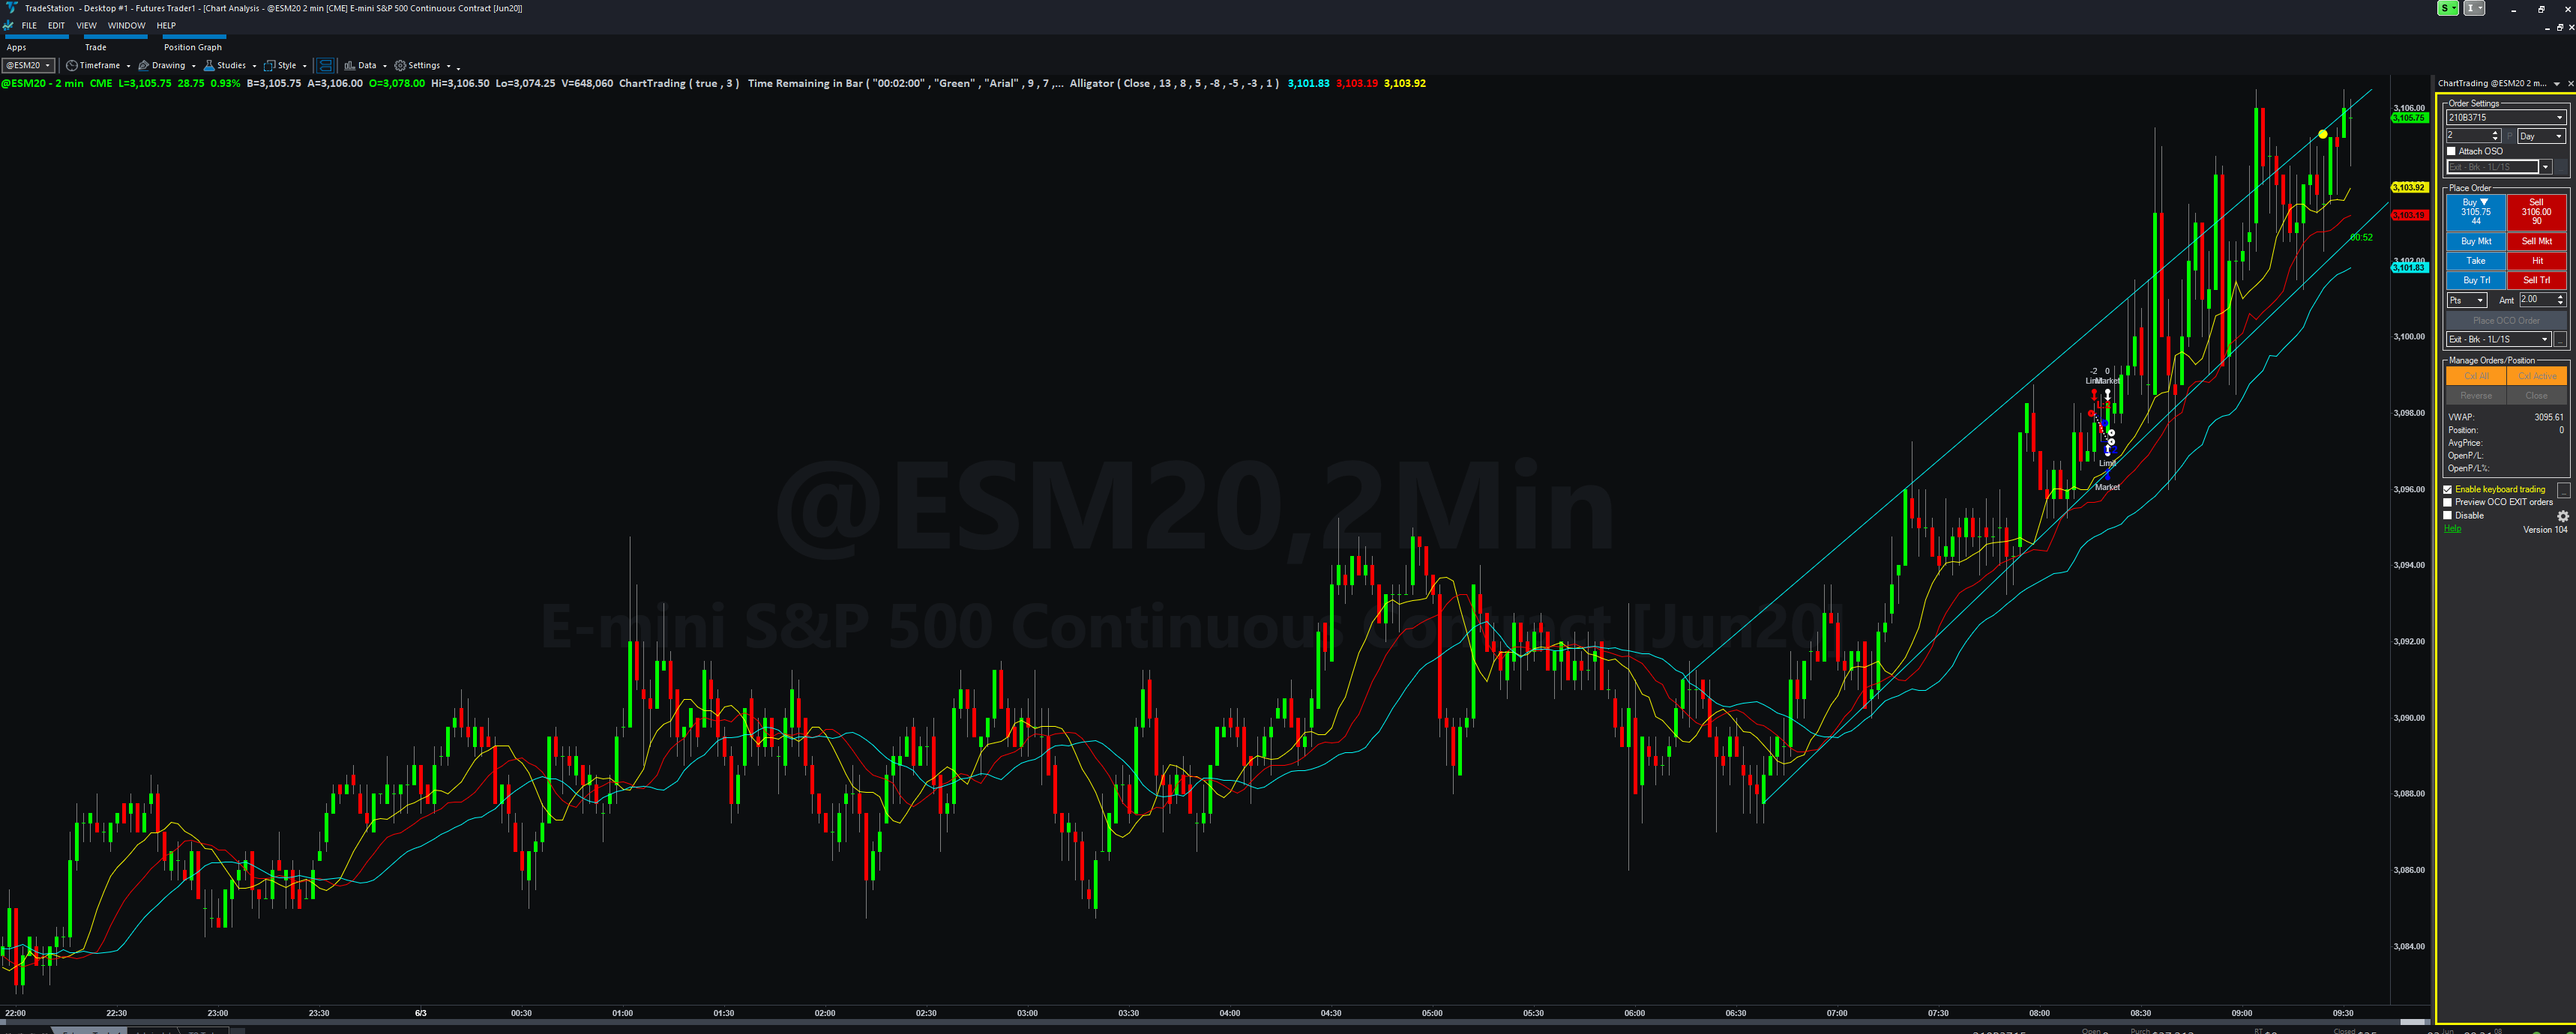
Task: Check Preview OCO EXIT orders
Action: pos(2448,503)
